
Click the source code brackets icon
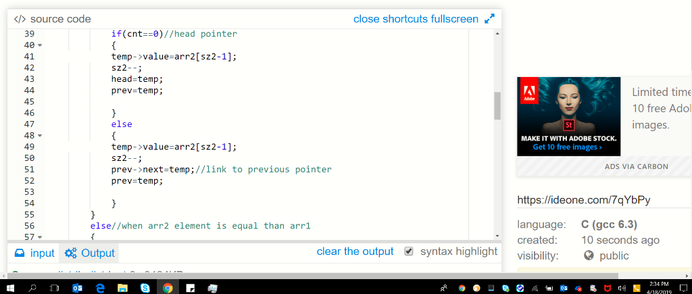20,20
